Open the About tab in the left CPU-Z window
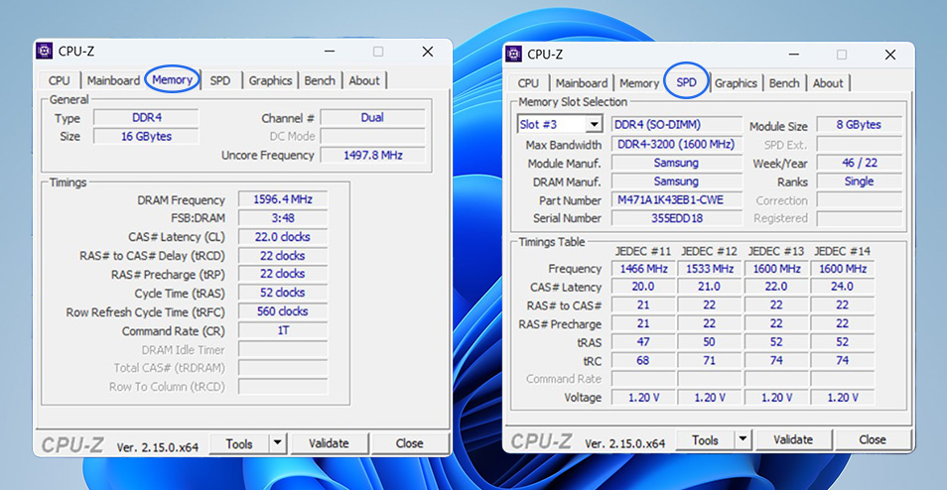Viewport: 947px width, 490px height. tap(364, 80)
